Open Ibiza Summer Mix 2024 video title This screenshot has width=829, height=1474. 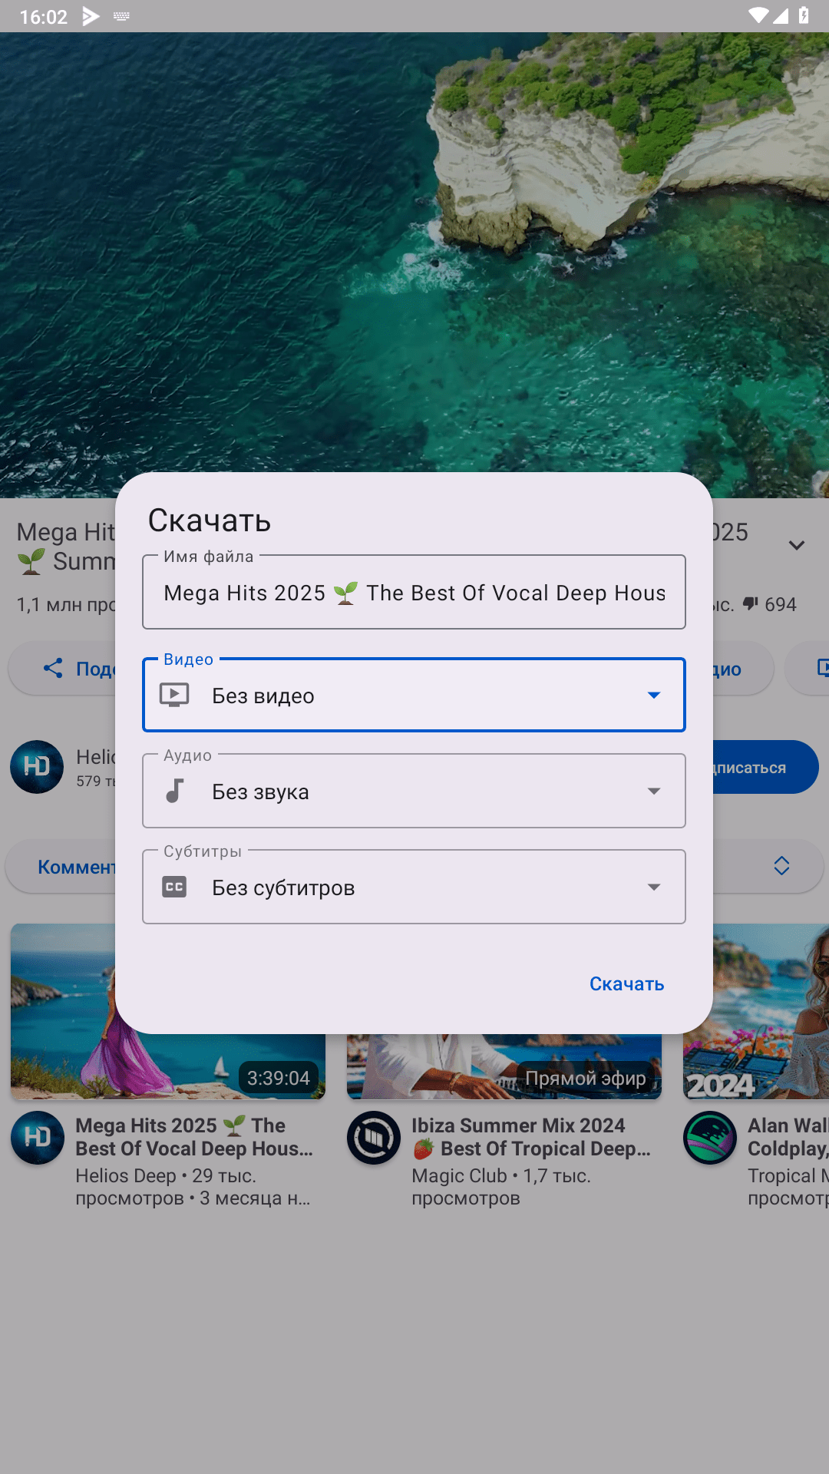point(531,1137)
